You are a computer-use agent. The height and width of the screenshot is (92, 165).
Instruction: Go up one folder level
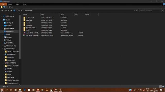click(11, 11)
